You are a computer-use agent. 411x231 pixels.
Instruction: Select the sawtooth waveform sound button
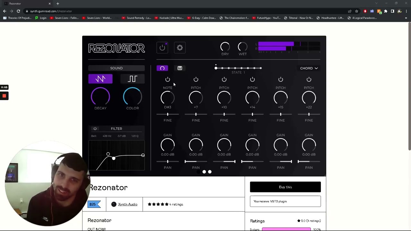click(101, 79)
